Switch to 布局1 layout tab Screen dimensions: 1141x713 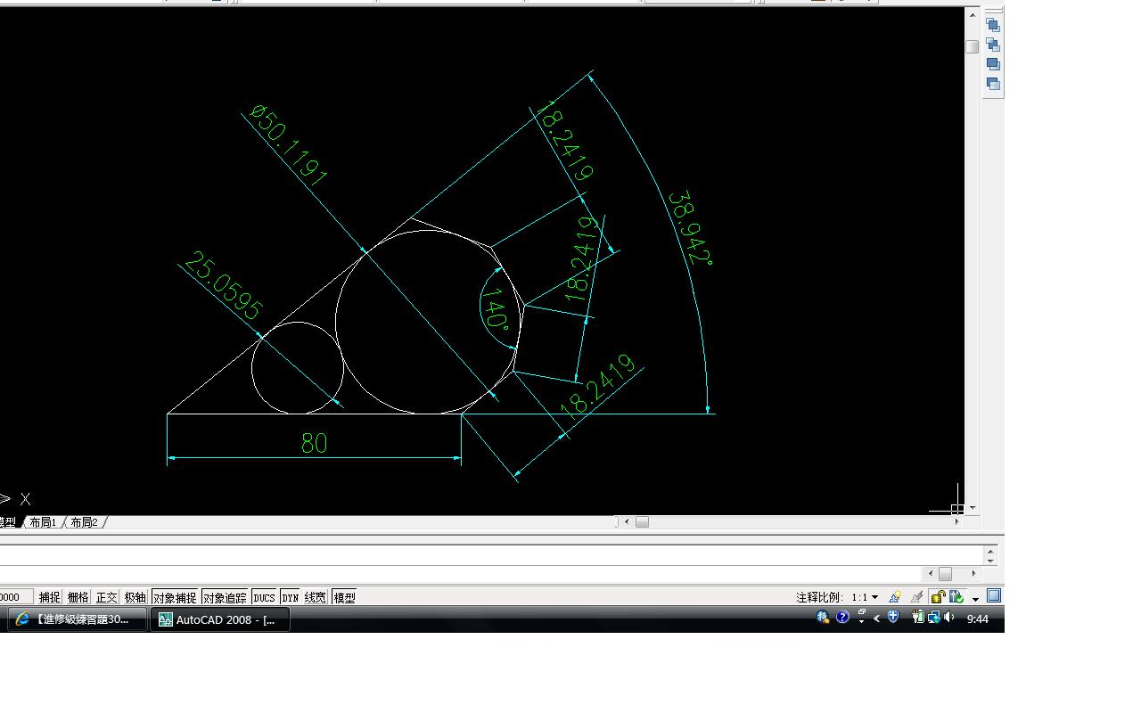[x=43, y=522]
